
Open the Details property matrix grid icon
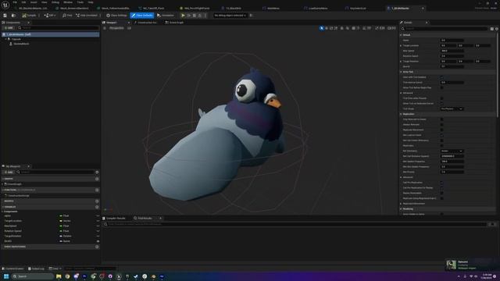(492, 29)
